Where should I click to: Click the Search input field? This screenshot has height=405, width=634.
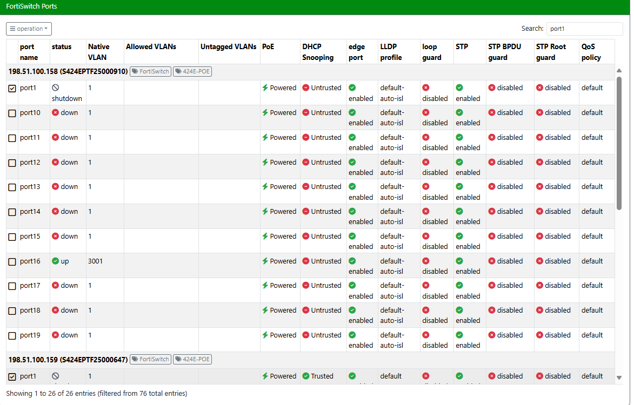(x=584, y=29)
